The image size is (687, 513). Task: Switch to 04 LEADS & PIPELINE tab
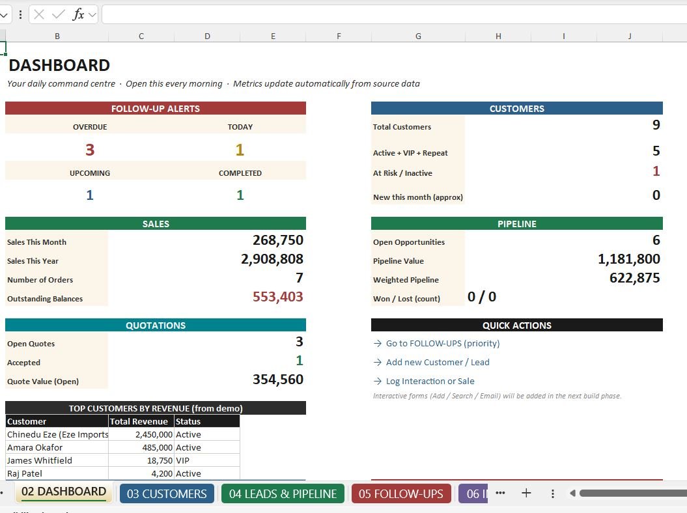[x=283, y=493]
